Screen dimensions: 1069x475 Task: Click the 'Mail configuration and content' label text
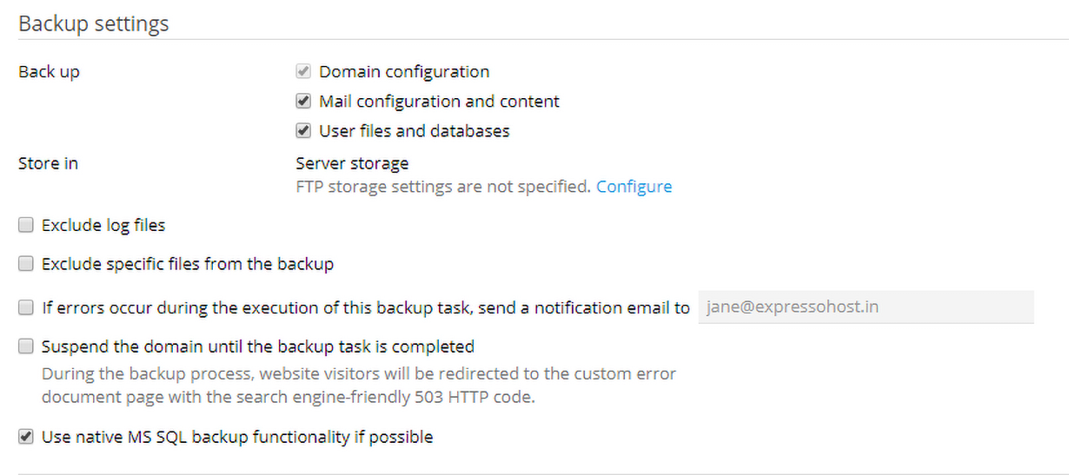(439, 102)
